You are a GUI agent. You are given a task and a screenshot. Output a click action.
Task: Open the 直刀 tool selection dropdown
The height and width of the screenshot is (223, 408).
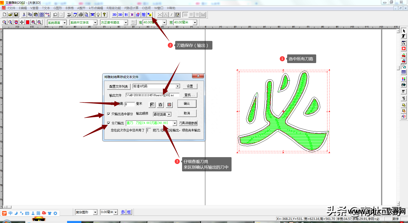pyautogui.click(x=175, y=123)
